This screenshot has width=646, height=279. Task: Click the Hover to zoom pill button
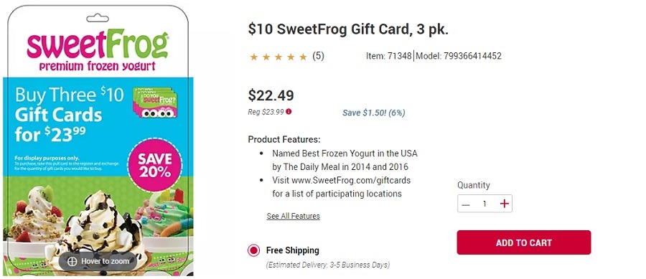(x=98, y=261)
